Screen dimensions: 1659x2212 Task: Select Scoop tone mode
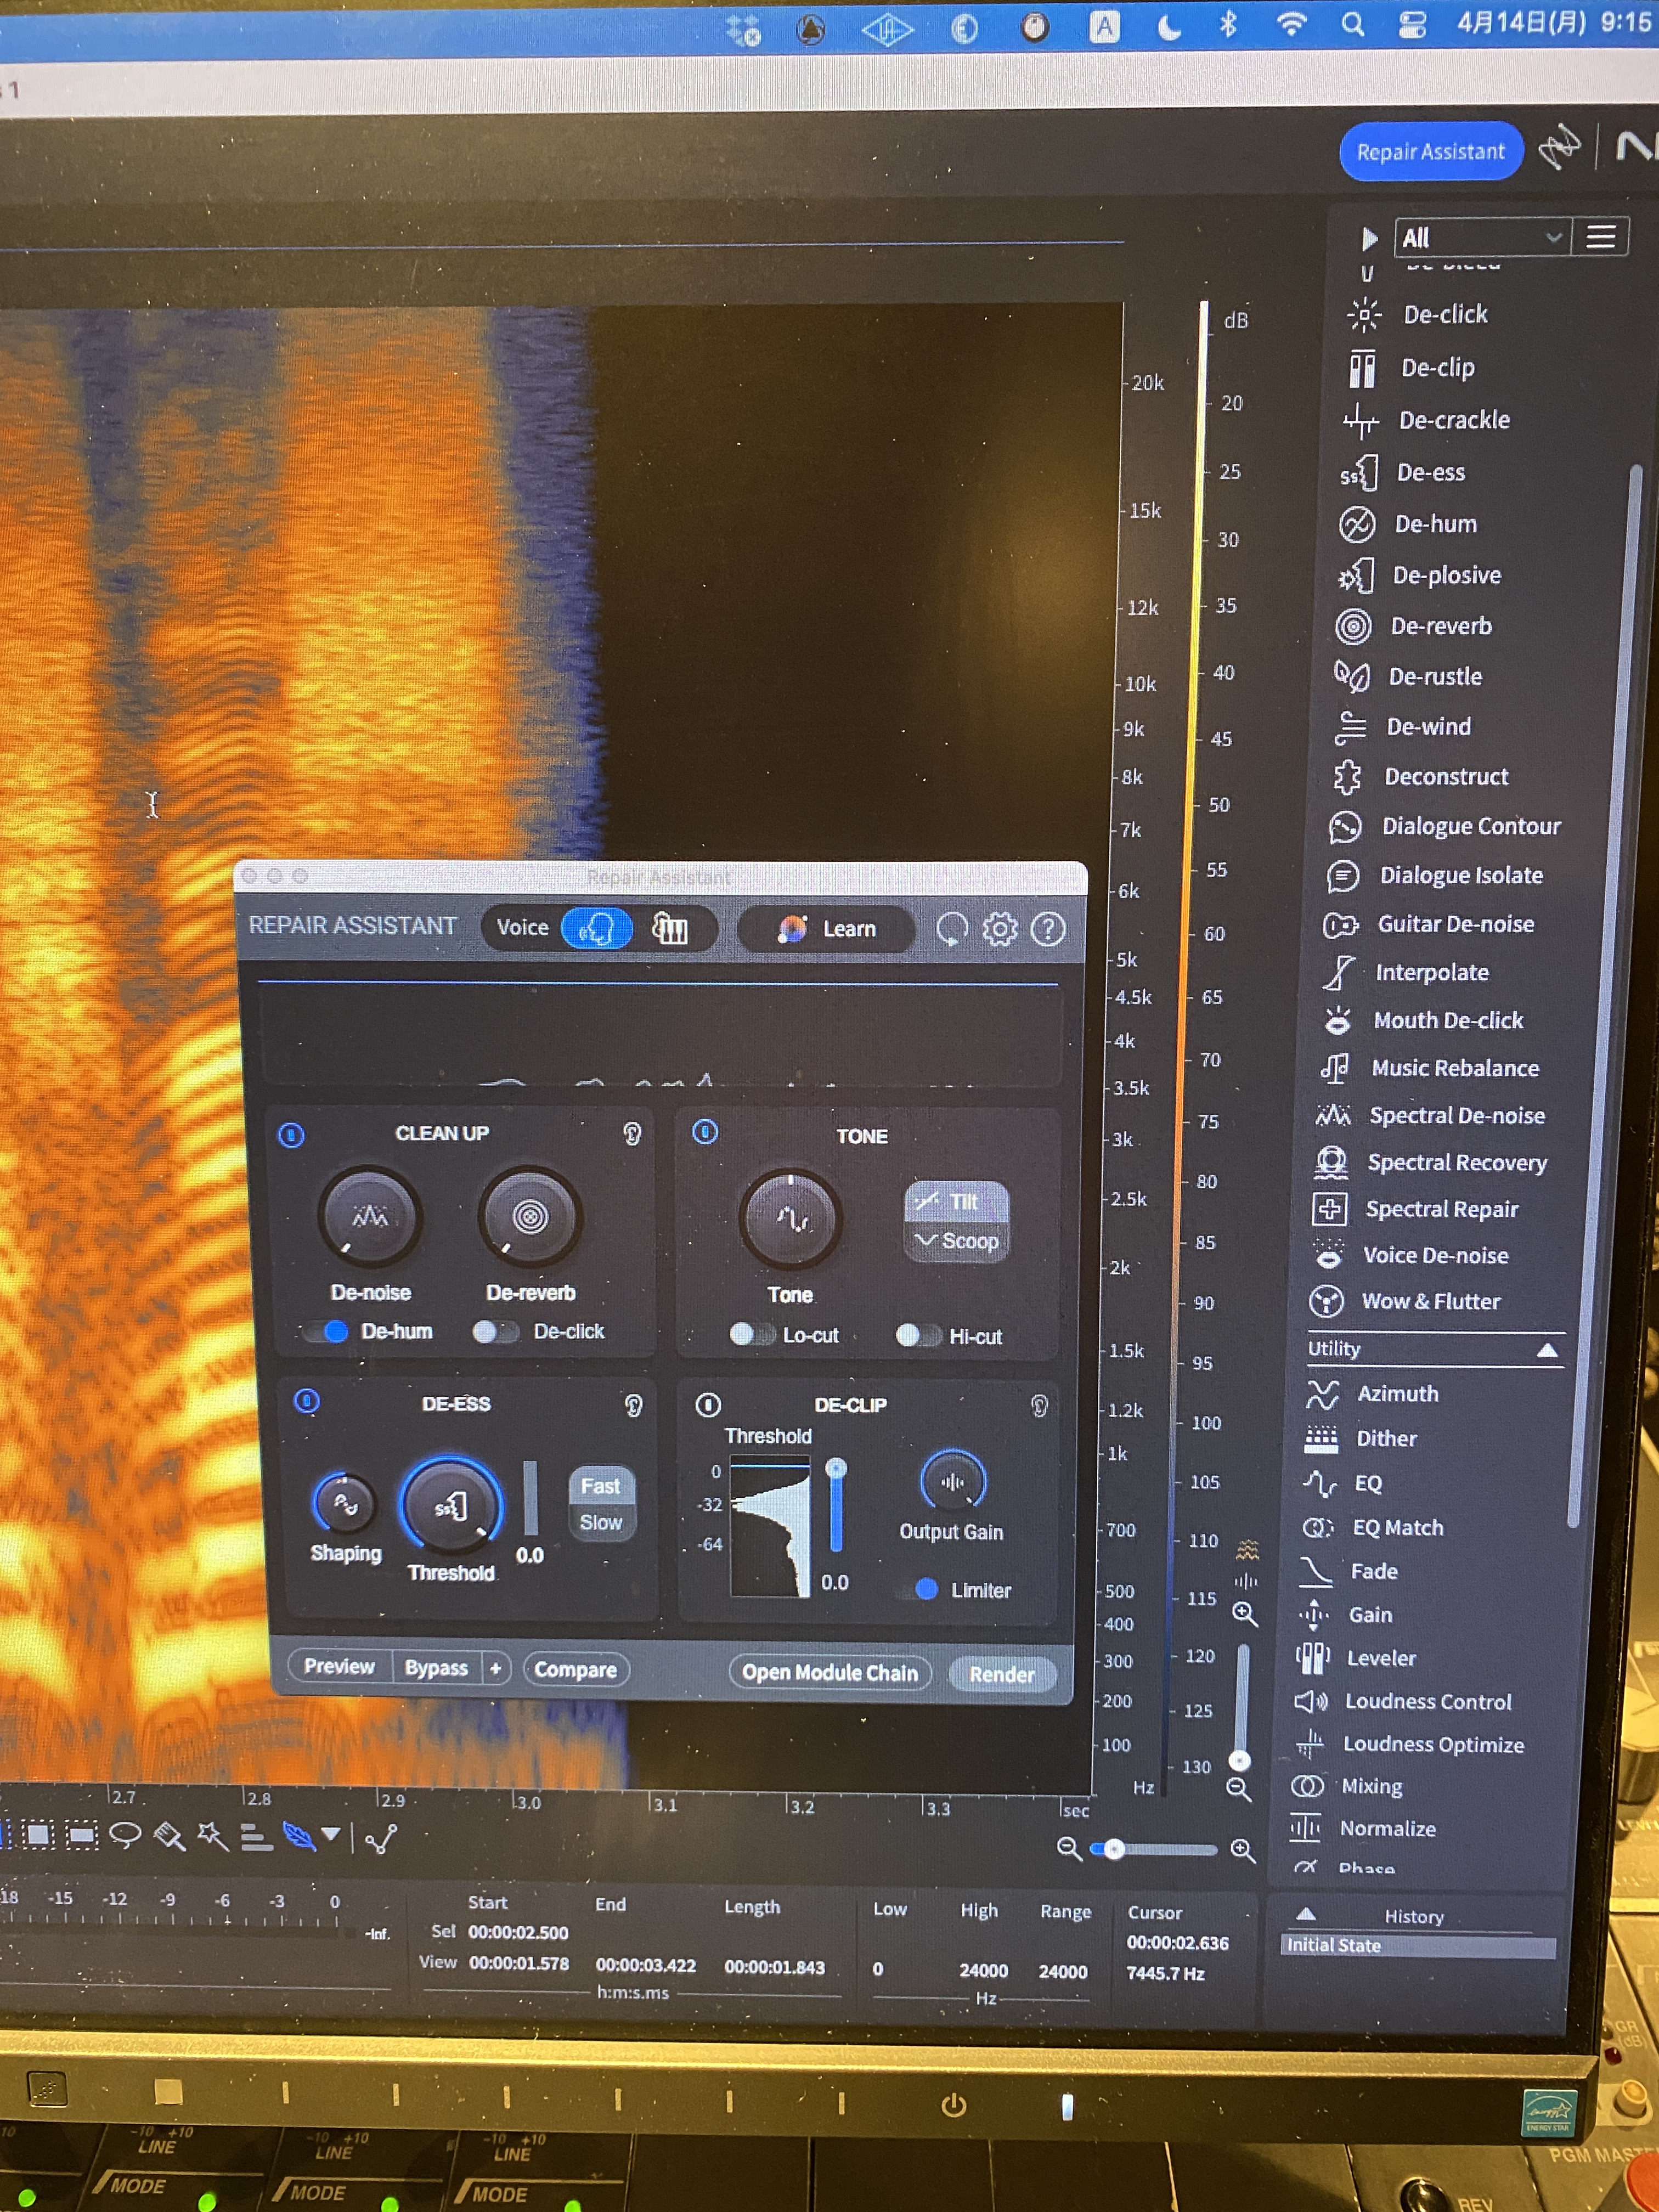click(956, 1241)
